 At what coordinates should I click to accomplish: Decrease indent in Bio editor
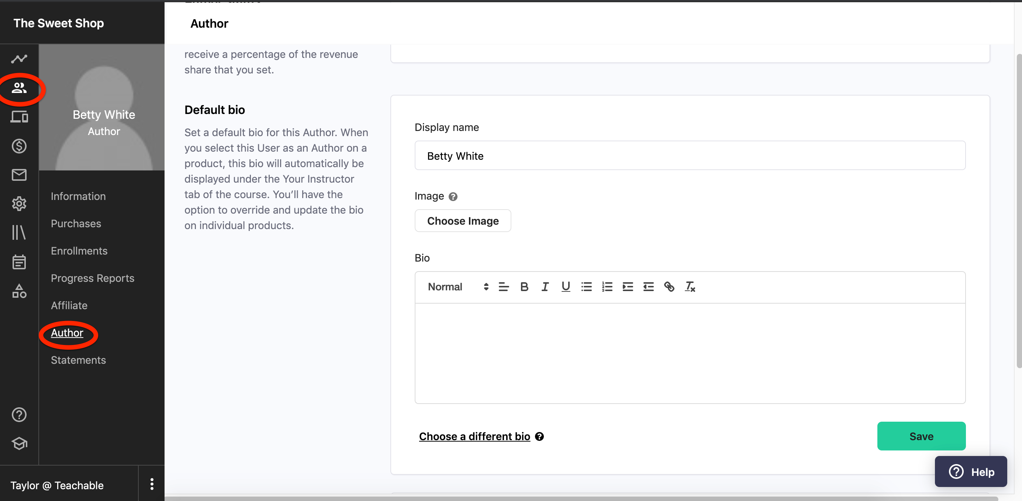click(648, 287)
